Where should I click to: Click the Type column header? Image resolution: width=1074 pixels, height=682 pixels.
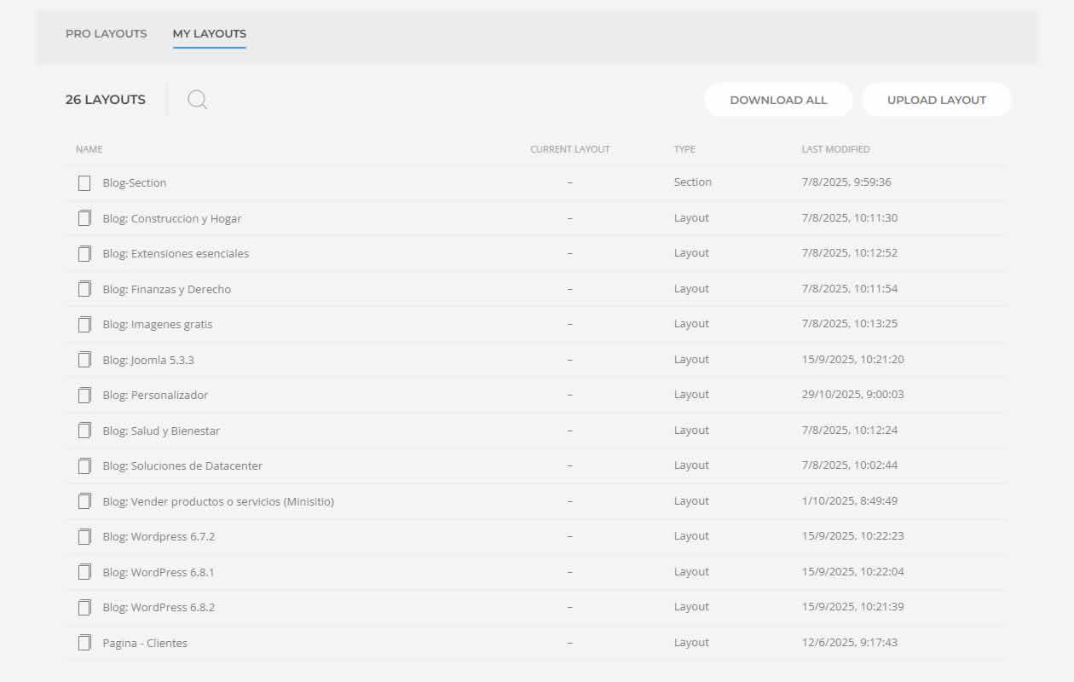[x=684, y=149]
